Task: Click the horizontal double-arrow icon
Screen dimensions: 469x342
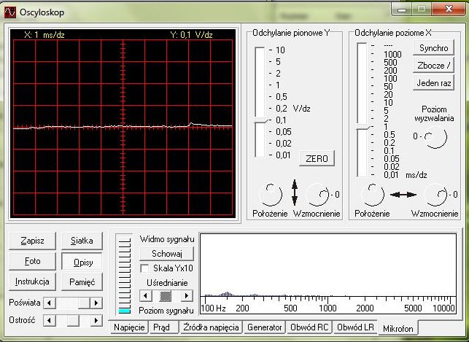Action: click(x=403, y=195)
